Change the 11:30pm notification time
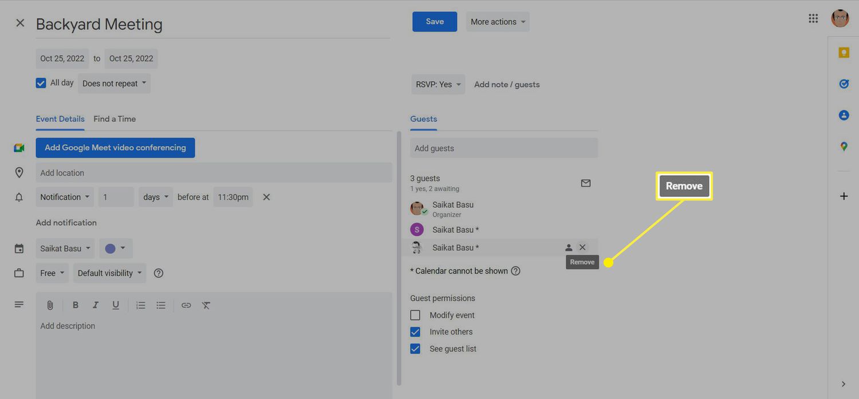The image size is (859, 399). pos(233,197)
